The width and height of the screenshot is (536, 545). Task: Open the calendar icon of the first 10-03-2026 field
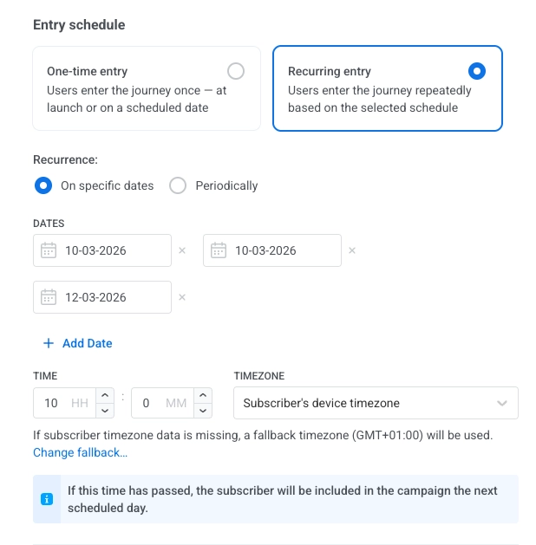(49, 250)
